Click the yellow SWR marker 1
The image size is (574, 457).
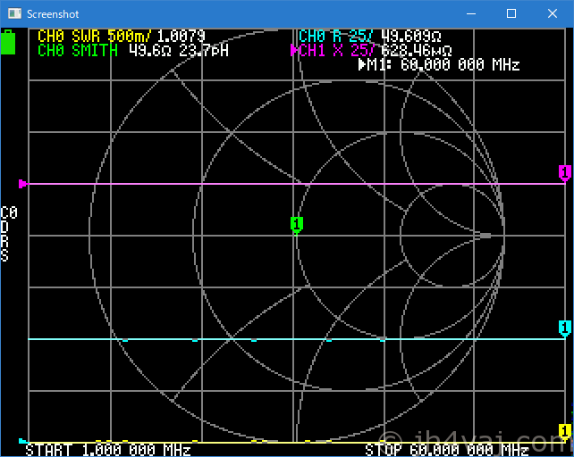pyautogui.click(x=565, y=432)
